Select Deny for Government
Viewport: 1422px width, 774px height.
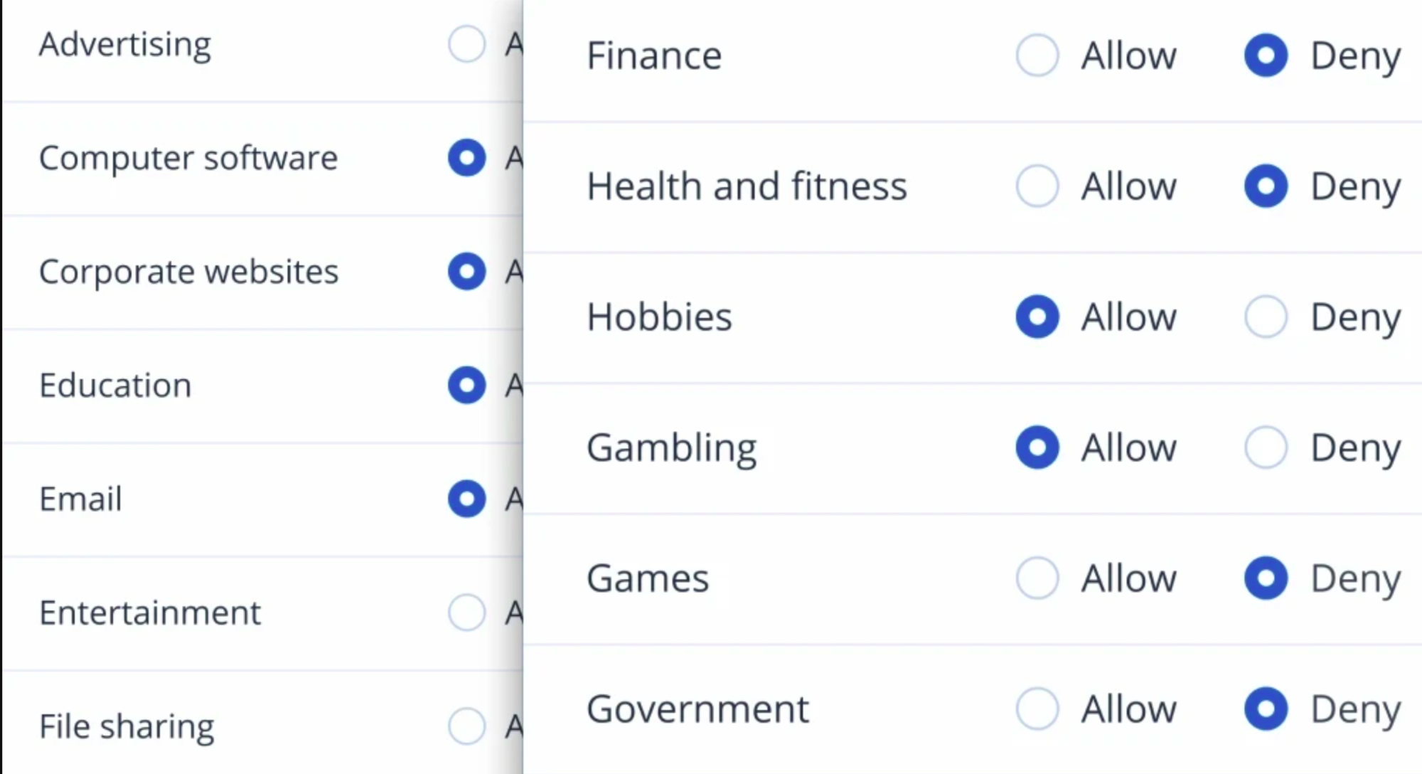[1266, 709]
